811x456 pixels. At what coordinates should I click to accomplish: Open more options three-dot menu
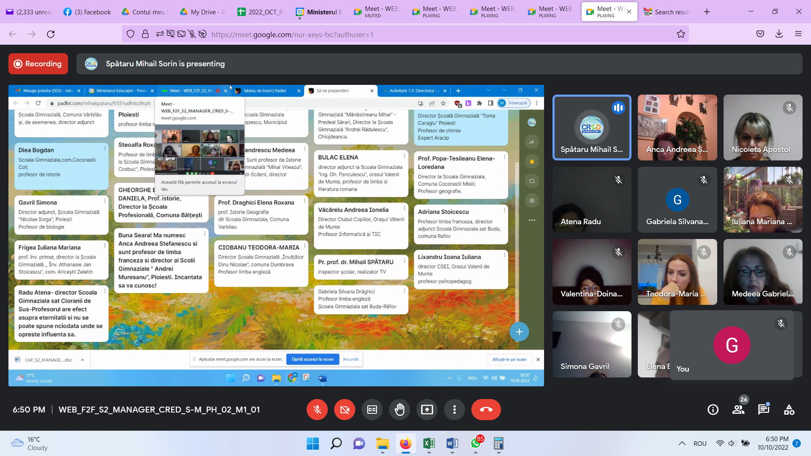click(x=454, y=410)
